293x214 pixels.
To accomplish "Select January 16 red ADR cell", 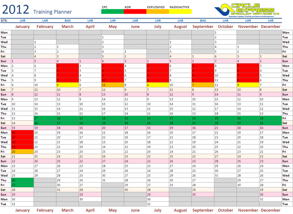I will click(22, 132).
